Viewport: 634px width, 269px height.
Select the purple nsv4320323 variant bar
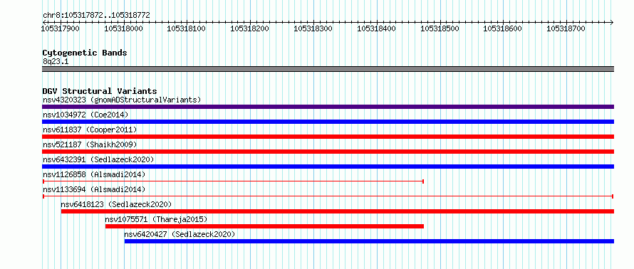(x=328, y=107)
